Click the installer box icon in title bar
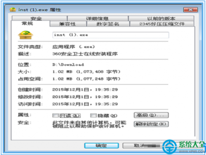 [12, 9]
